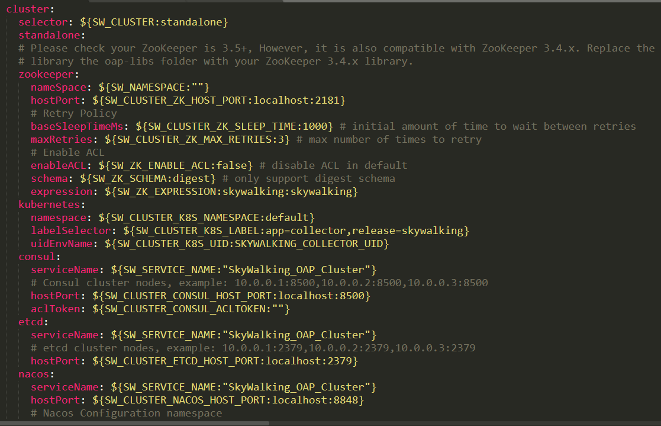Click the value ${SW_CLUSTER_ZK_MAX_RETRIES:3}
The width and height of the screenshot is (661, 426).
(x=197, y=140)
